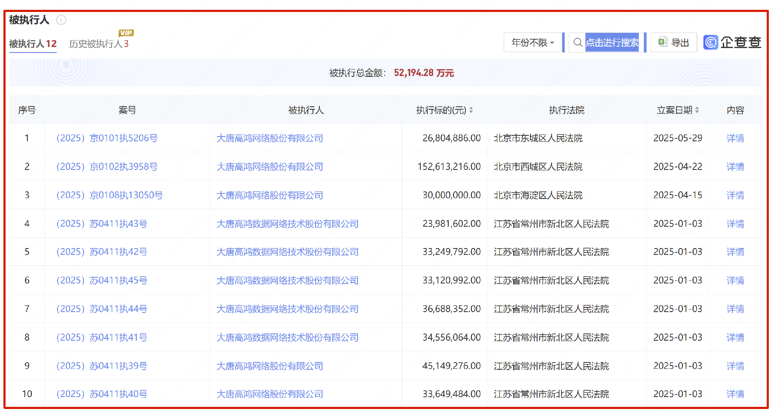
Task: Open 详情 for 苏0411执39号 row
Action: tap(736, 366)
